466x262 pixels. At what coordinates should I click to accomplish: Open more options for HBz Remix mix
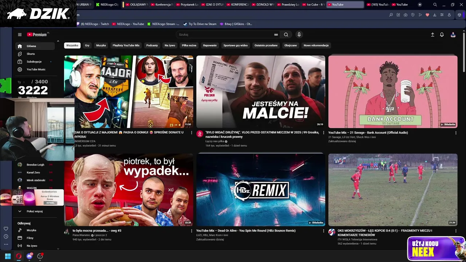(324, 231)
